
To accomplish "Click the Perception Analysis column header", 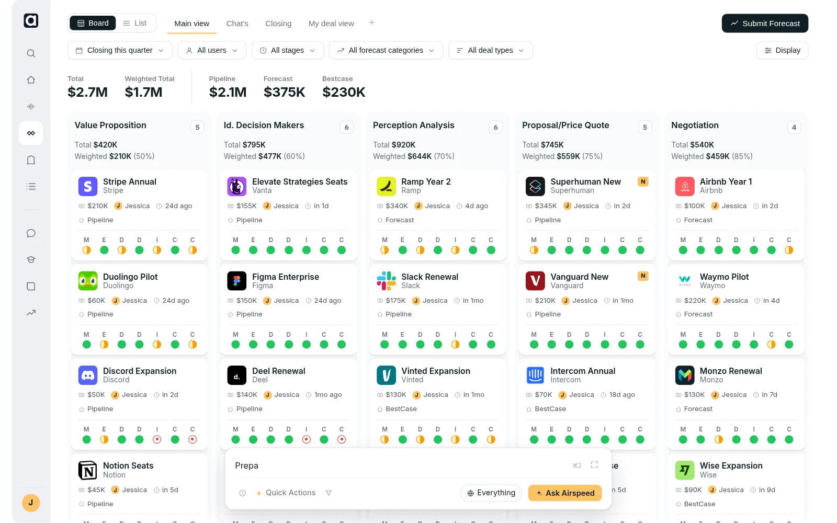I will [x=413, y=125].
